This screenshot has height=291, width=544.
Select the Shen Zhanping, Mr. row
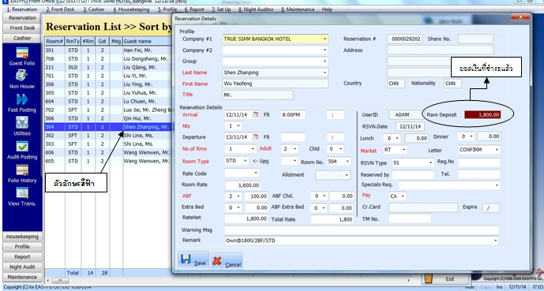click(x=108, y=127)
